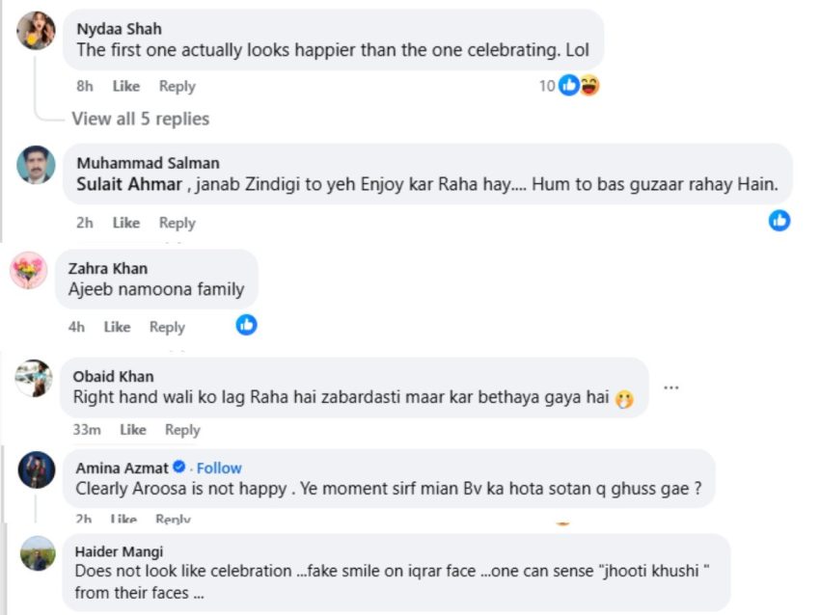Toggle Like on Nydaa Shah's comment
Viewport: 820px width, 615px height.
pyautogui.click(x=125, y=86)
